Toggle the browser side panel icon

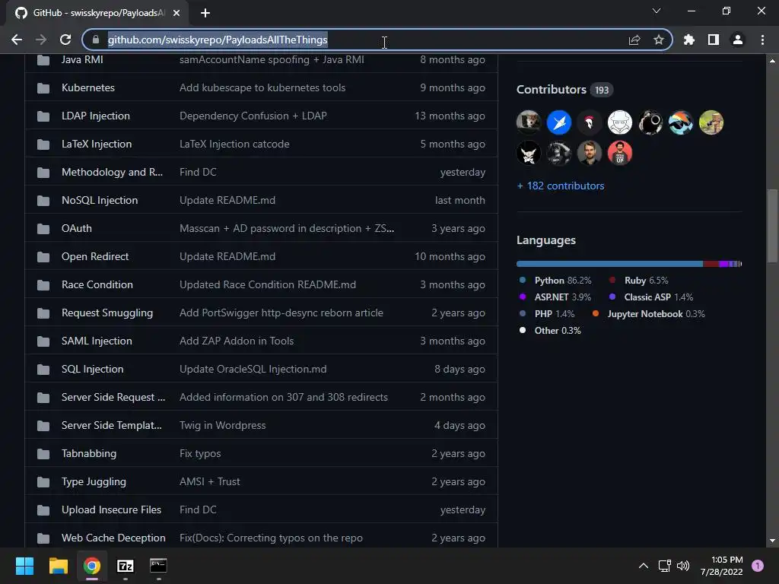click(714, 40)
